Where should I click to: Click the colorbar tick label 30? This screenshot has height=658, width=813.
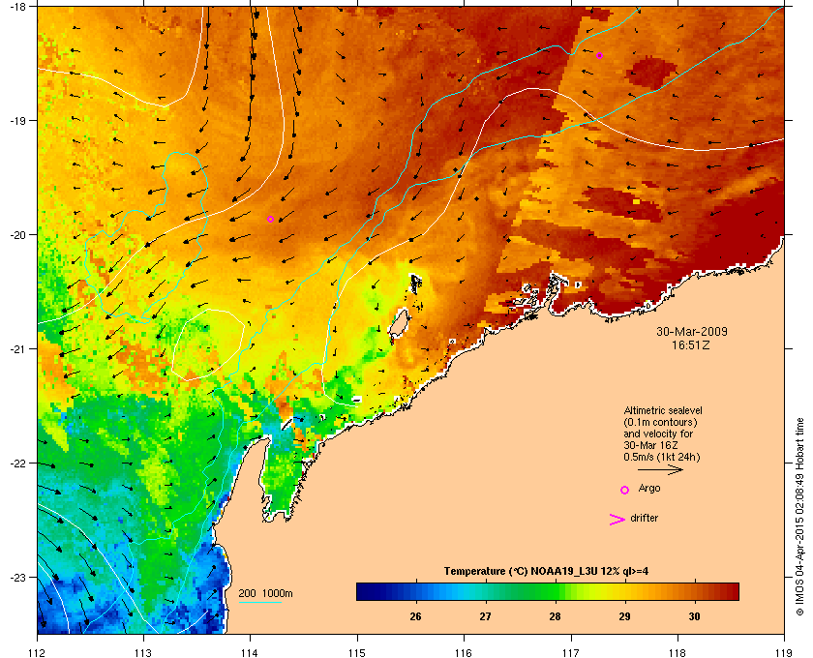(x=694, y=616)
